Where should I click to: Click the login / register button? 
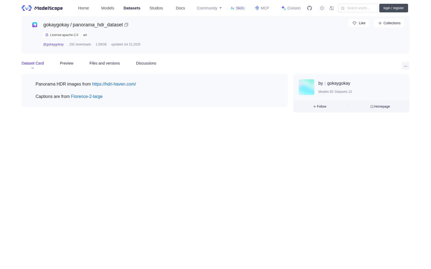click(x=394, y=8)
